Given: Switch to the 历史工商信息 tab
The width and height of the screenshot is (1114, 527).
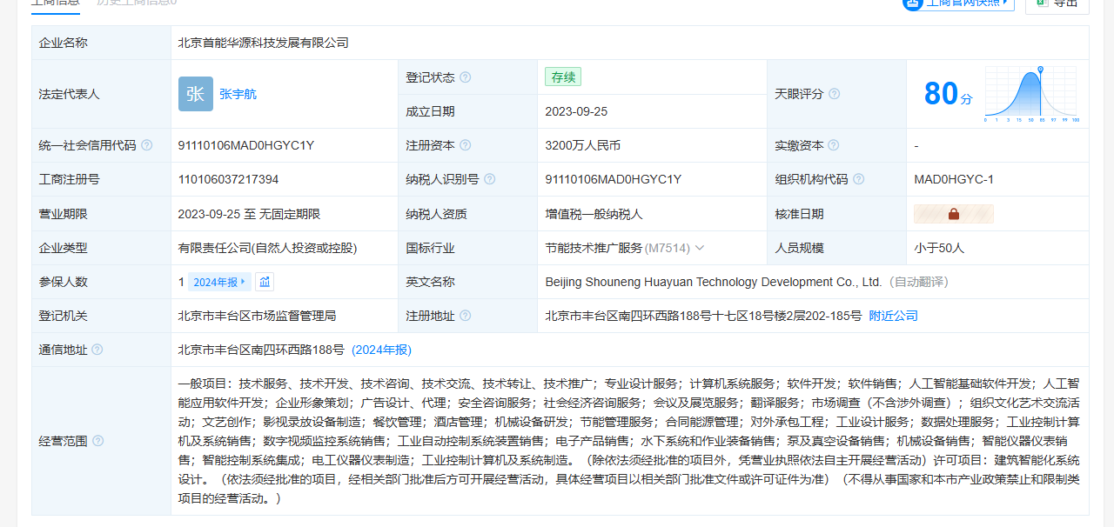Looking at the screenshot, I should [137, 3].
